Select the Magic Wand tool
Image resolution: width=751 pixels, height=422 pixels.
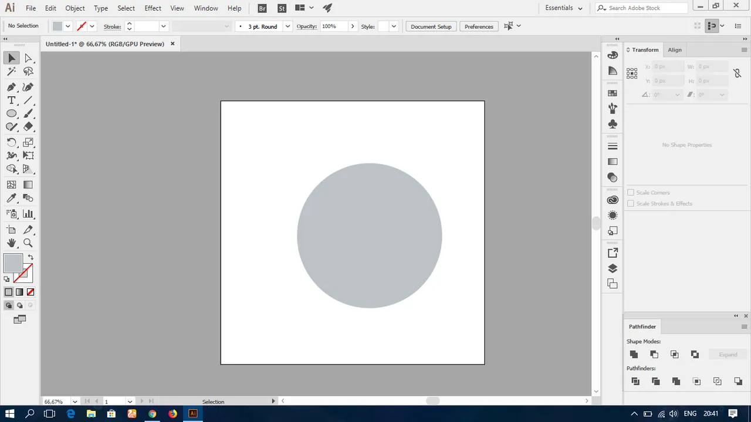(x=11, y=72)
